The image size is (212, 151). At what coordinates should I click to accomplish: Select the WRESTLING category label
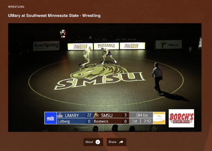pos(16,7)
